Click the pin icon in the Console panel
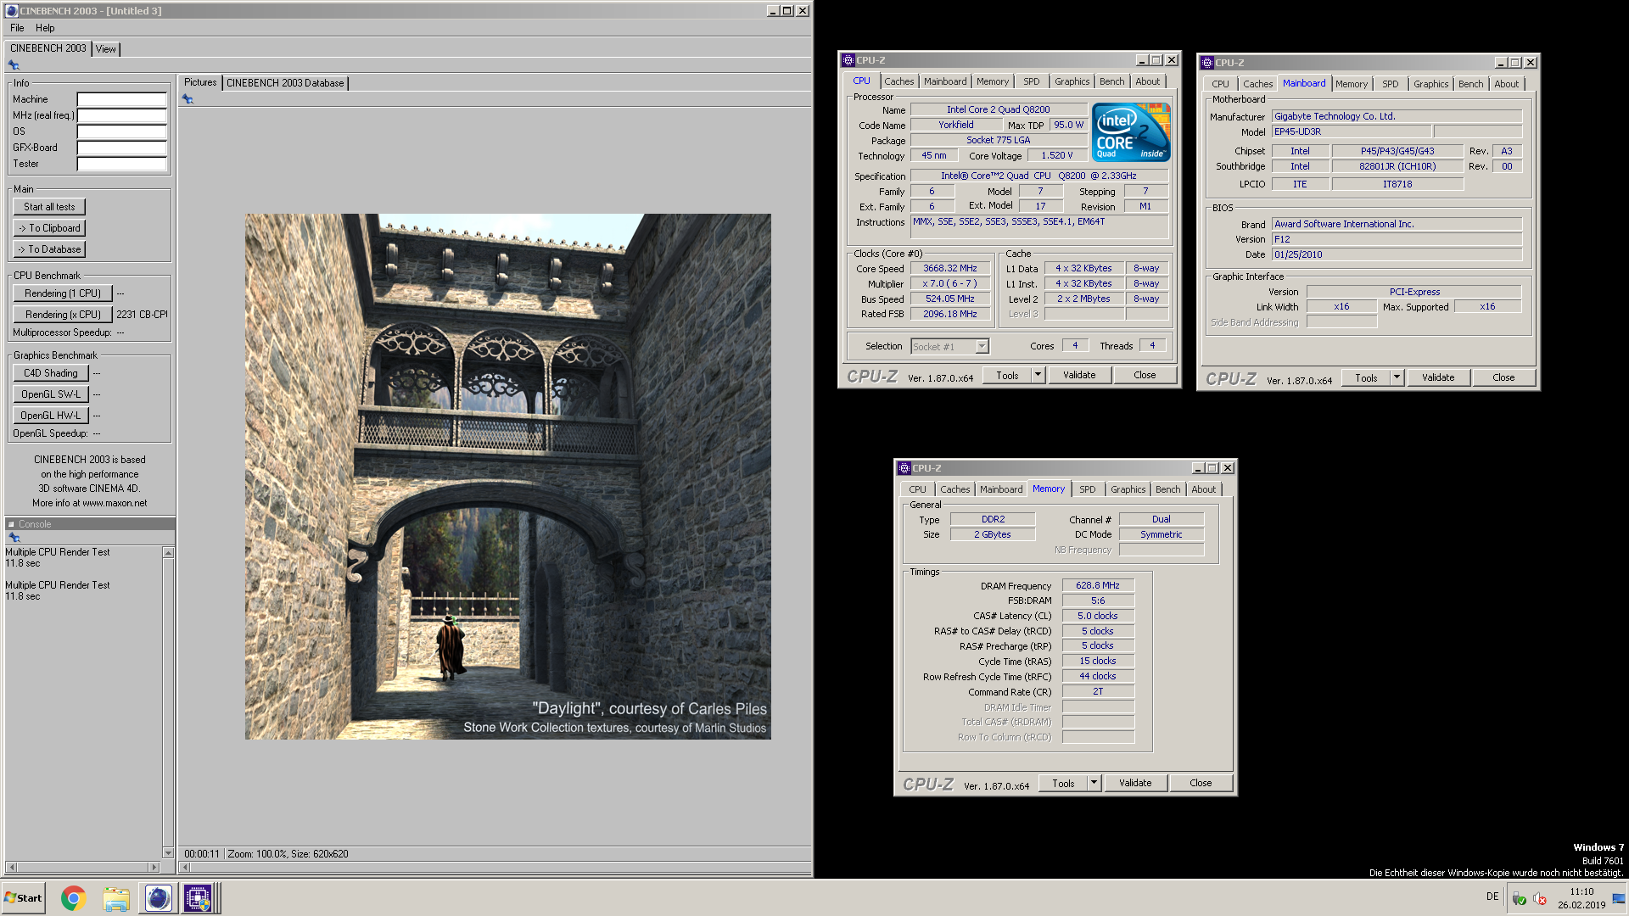1629x916 pixels. click(14, 538)
